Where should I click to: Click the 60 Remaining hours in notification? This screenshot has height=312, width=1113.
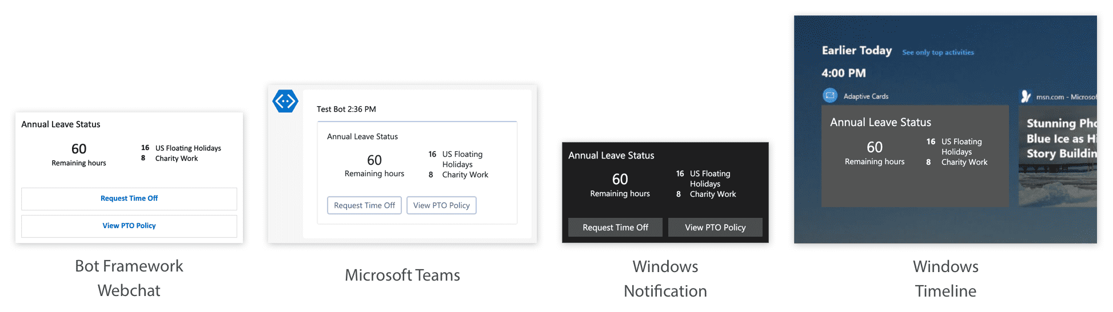pyautogui.click(x=620, y=185)
